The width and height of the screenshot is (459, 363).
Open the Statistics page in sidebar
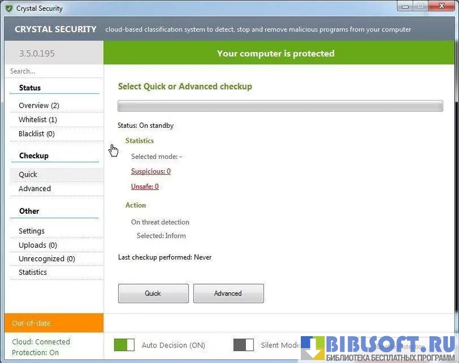[33, 272]
